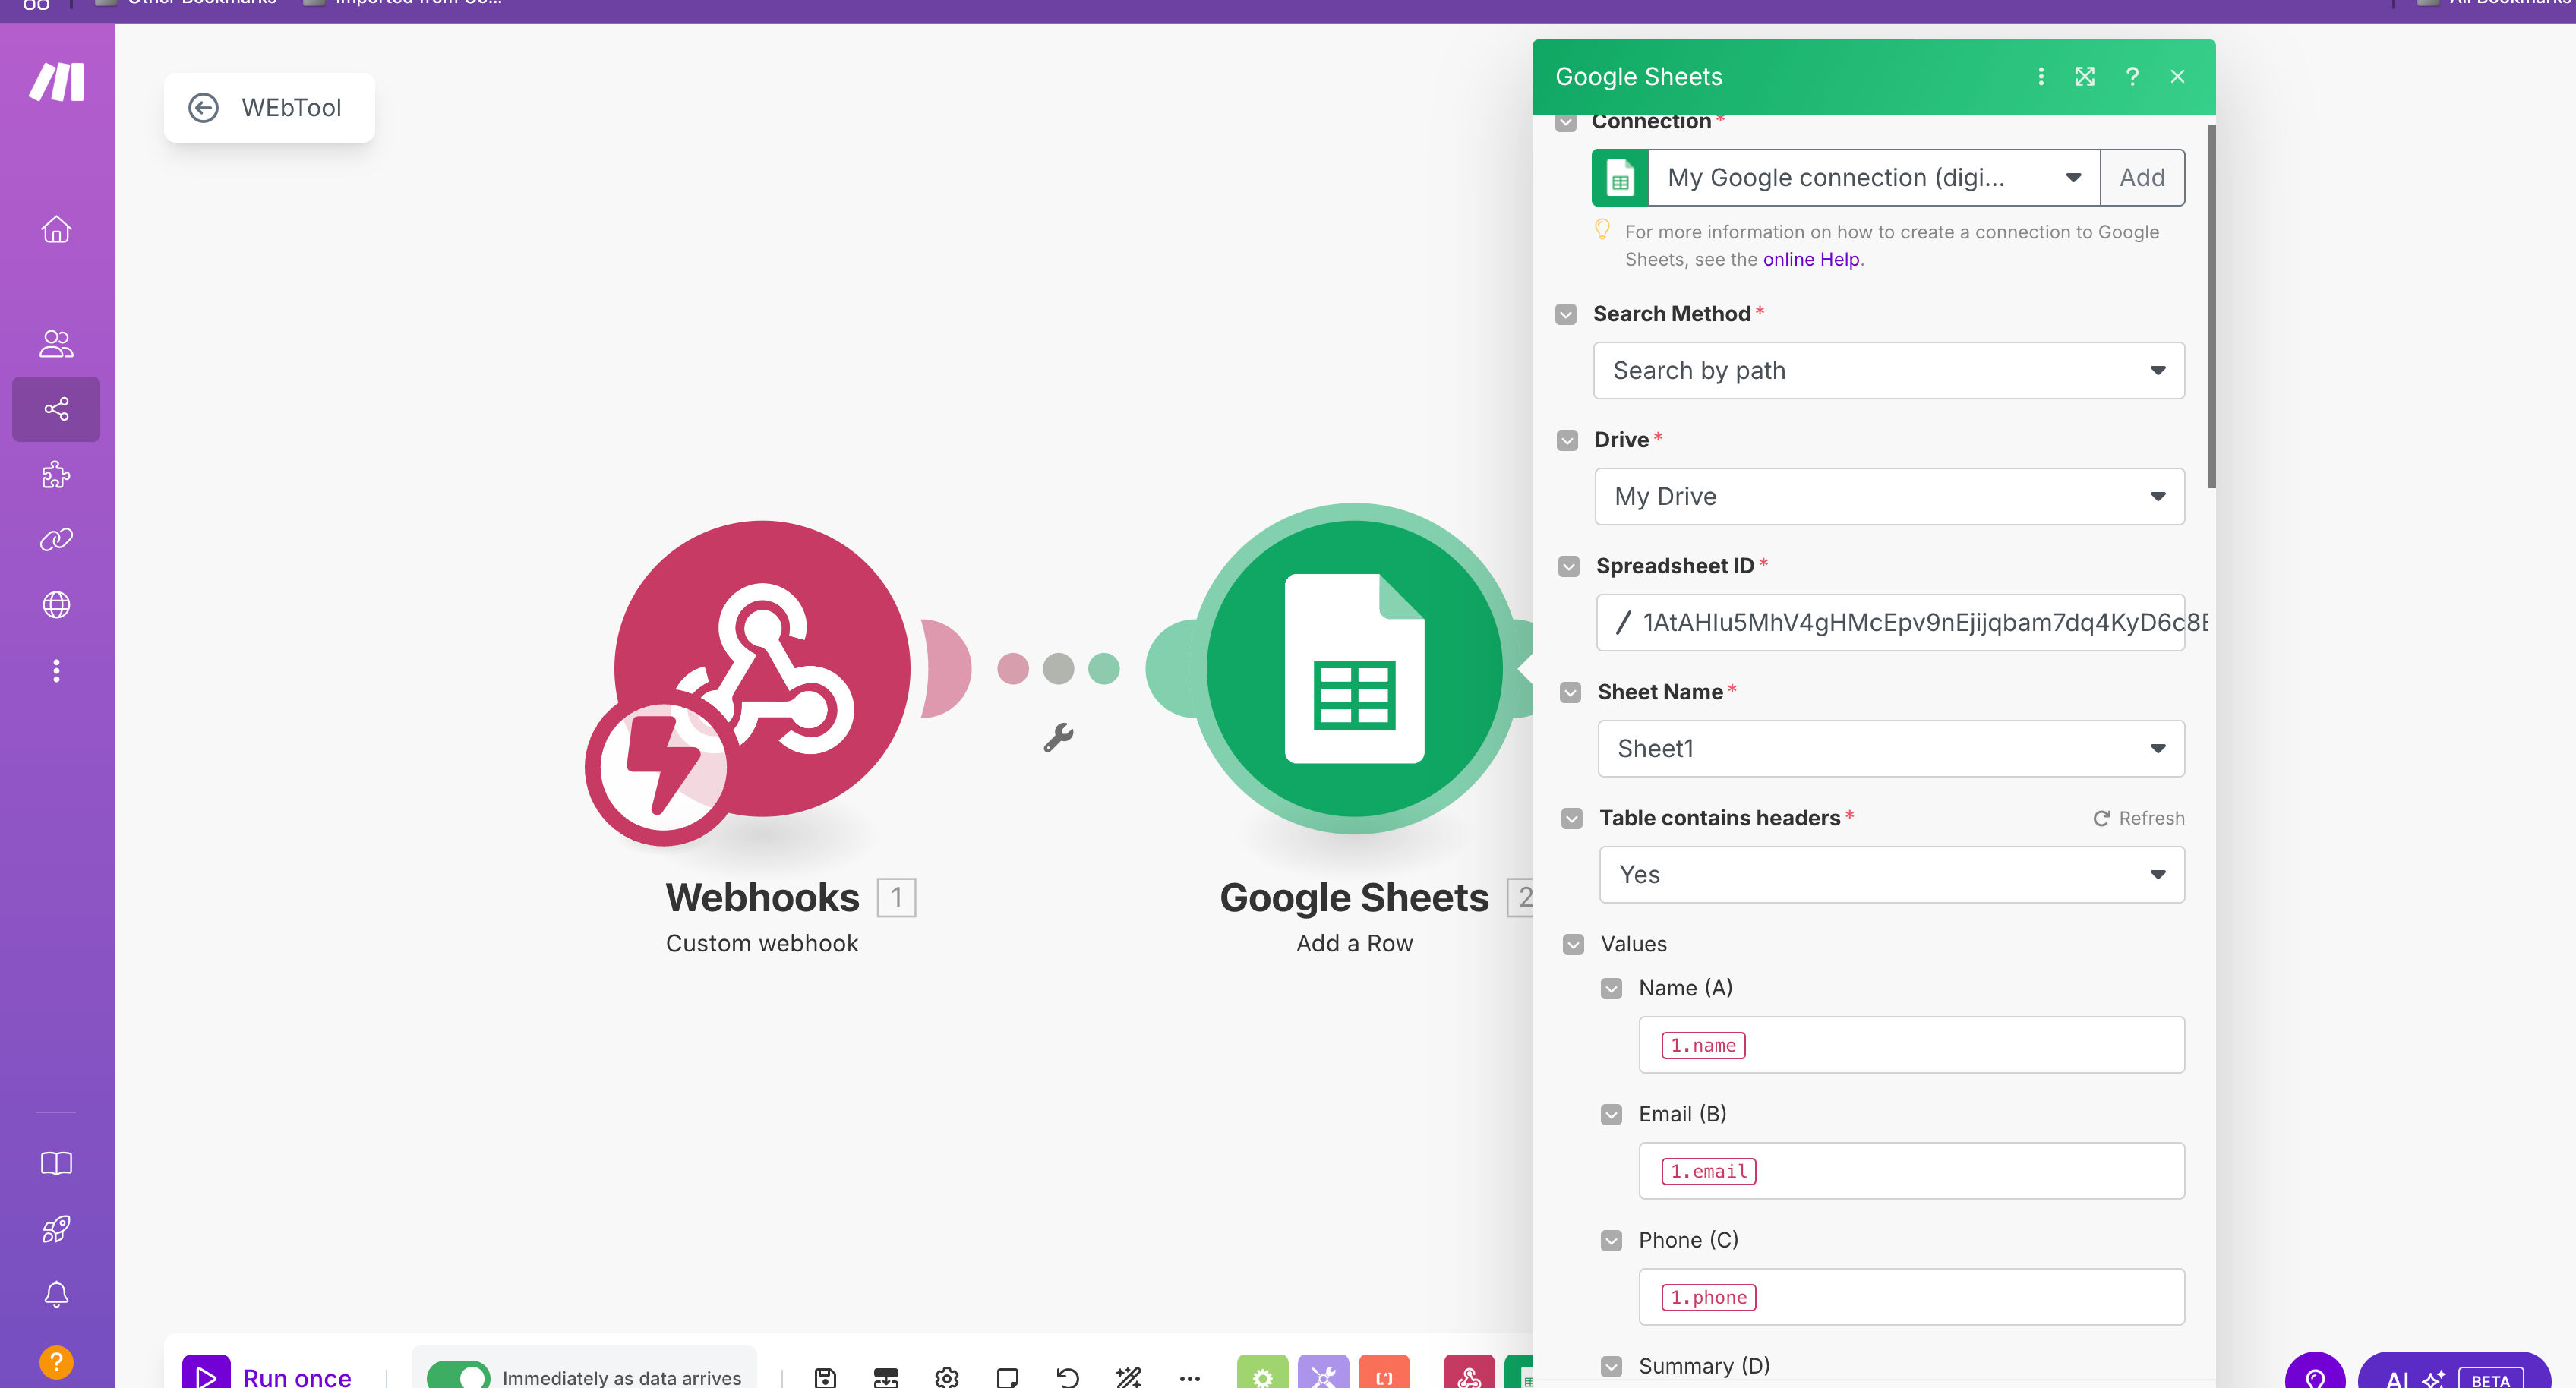
Task: Expand Google Sheets panel to fullscreen
Action: (x=2085, y=77)
